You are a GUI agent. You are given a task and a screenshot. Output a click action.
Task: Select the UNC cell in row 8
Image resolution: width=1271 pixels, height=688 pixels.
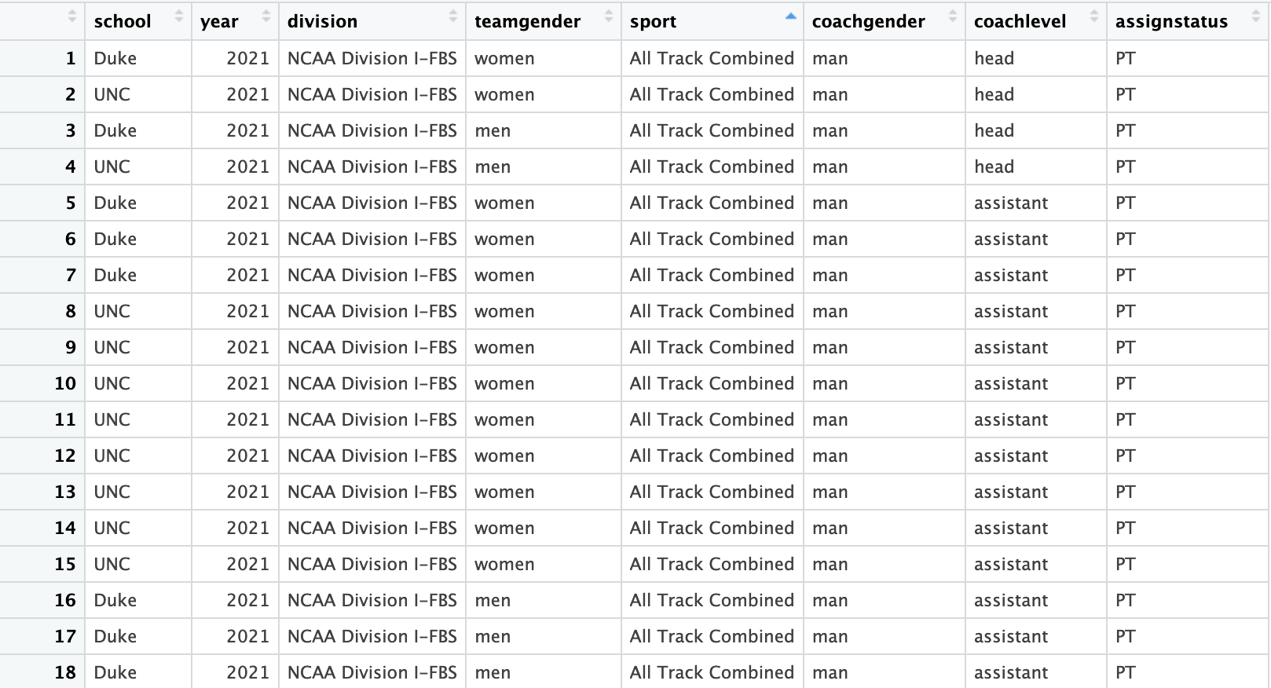point(112,312)
